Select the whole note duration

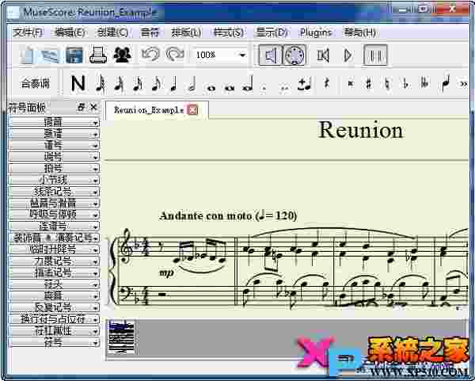point(211,88)
